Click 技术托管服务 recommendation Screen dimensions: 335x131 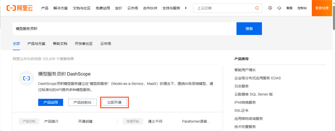245,127
